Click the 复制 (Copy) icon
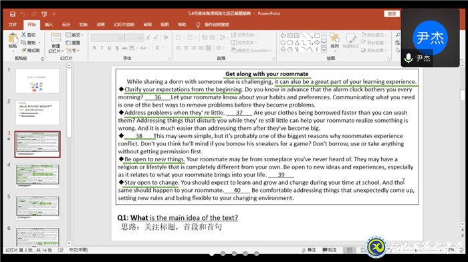Screen dimensions: 468x262 (23, 43)
